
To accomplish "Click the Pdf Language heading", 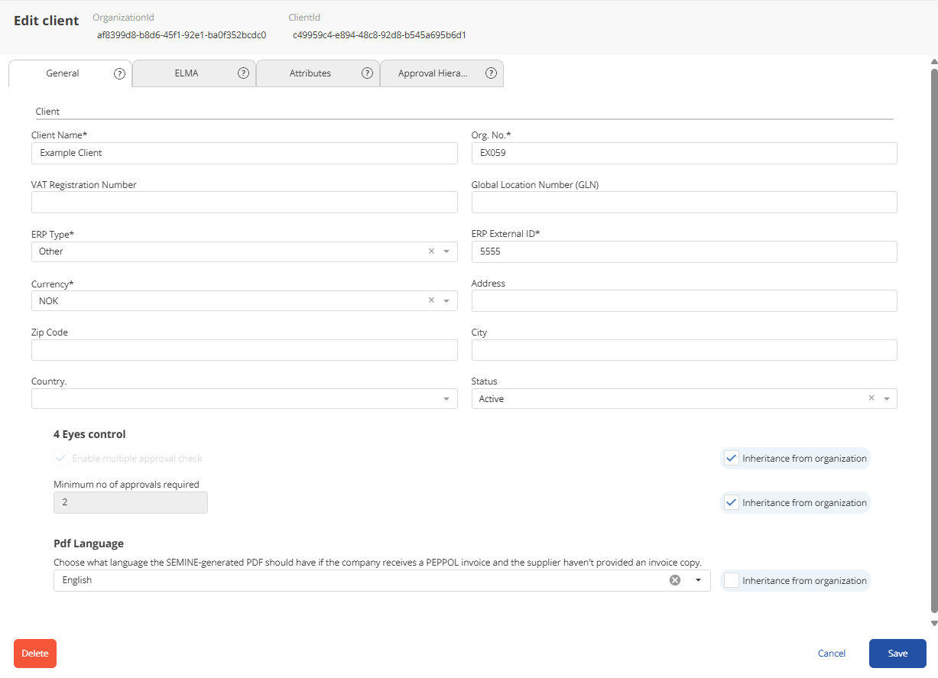I will click(x=89, y=543).
